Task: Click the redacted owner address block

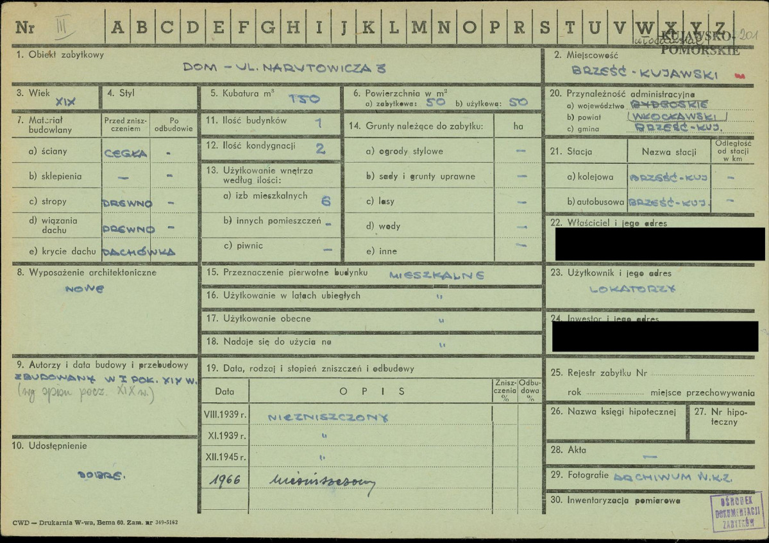Action: coord(659,244)
